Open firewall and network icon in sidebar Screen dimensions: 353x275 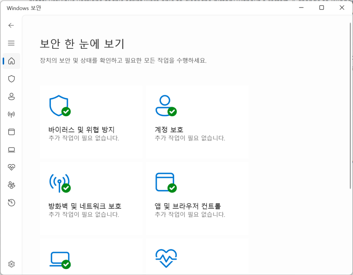pos(11,115)
